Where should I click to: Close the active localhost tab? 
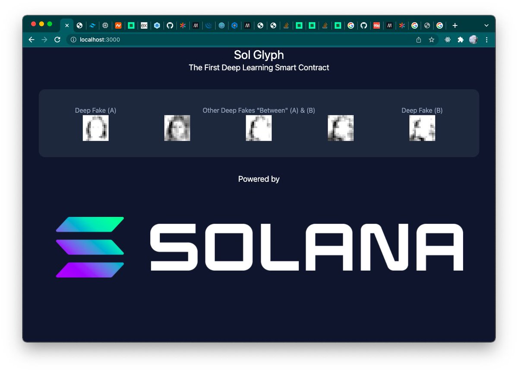pyautogui.click(x=67, y=25)
